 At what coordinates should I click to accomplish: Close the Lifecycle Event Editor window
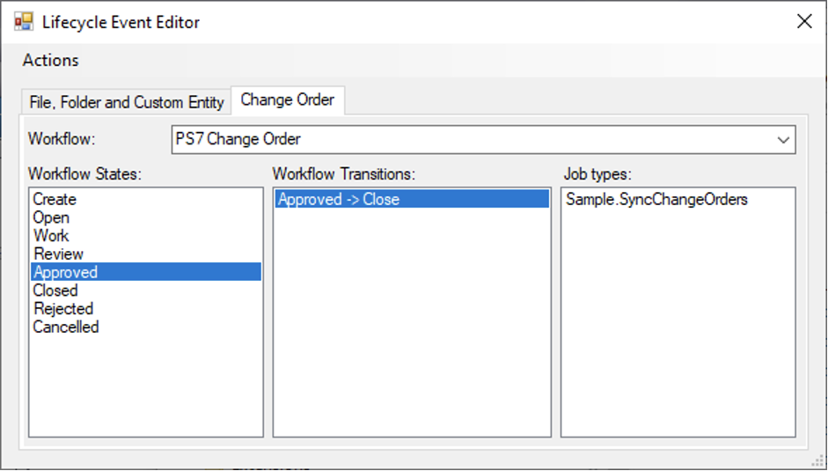click(x=803, y=22)
